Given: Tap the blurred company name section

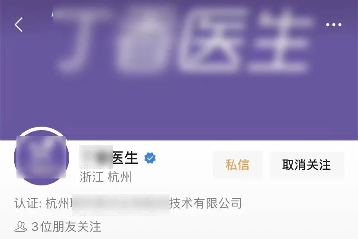Looking at the screenshot, I should click(121, 204).
